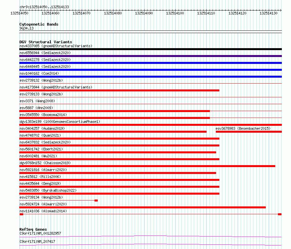Click the purple nsv6556944 variant bar
291x249 pixels.
[150, 56]
